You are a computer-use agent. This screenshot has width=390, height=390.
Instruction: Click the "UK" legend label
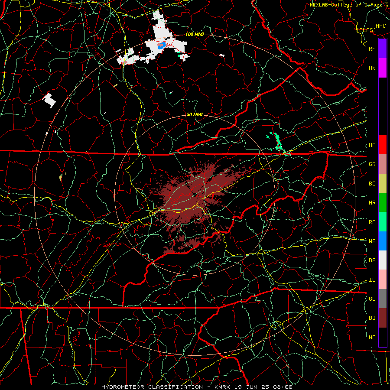coord(372,68)
